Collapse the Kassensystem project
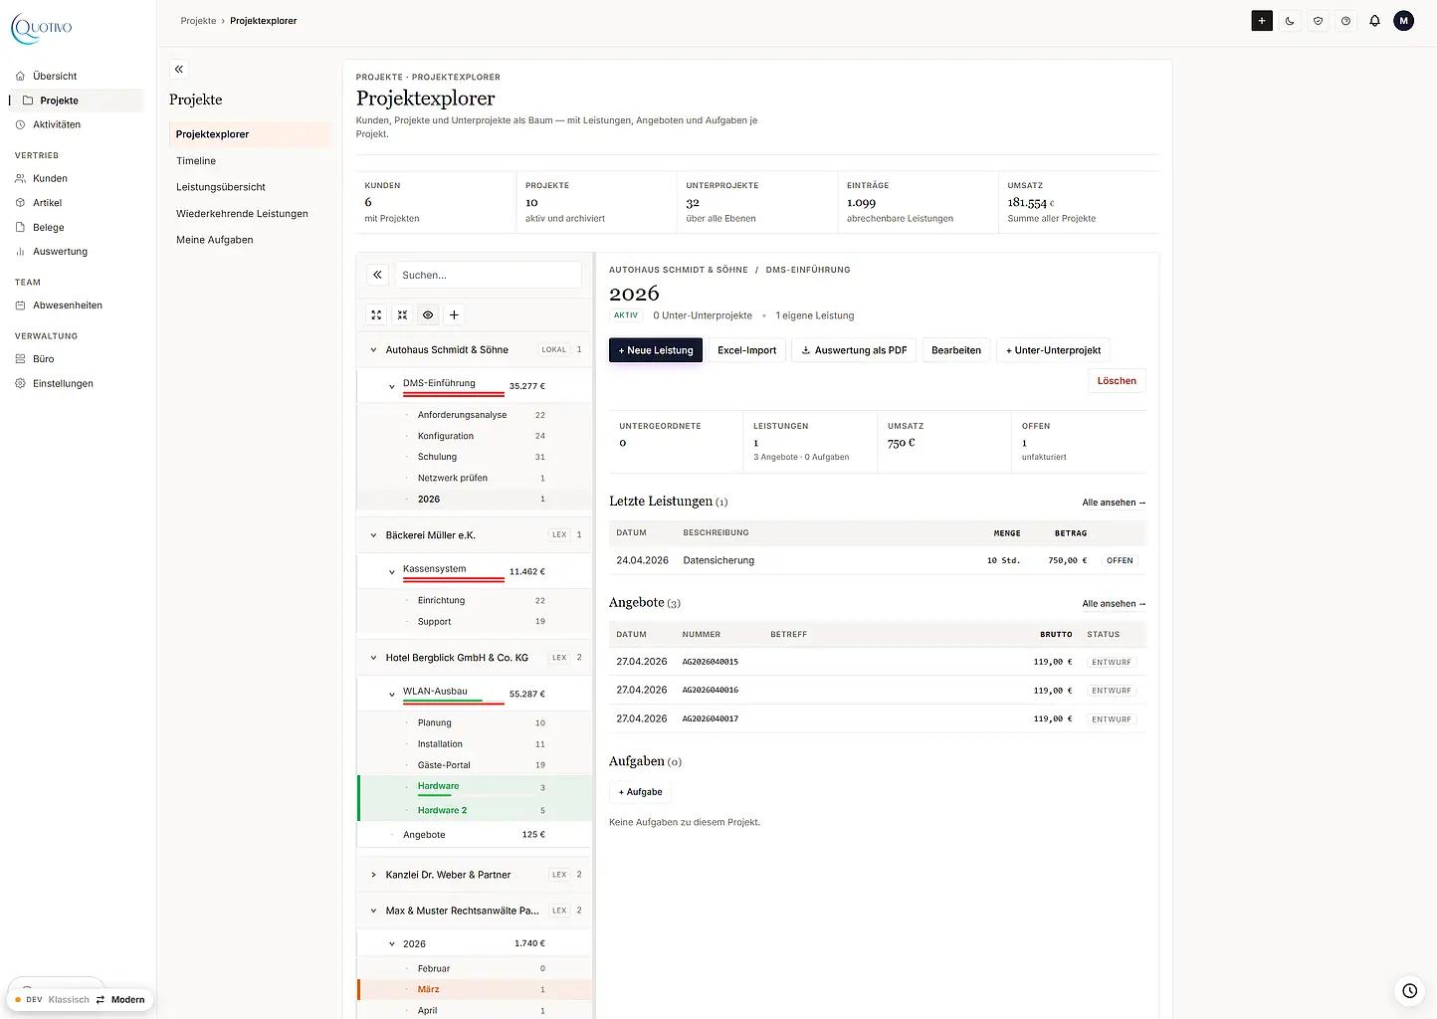The width and height of the screenshot is (1437, 1019). pyautogui.click(x=392, y=572)
